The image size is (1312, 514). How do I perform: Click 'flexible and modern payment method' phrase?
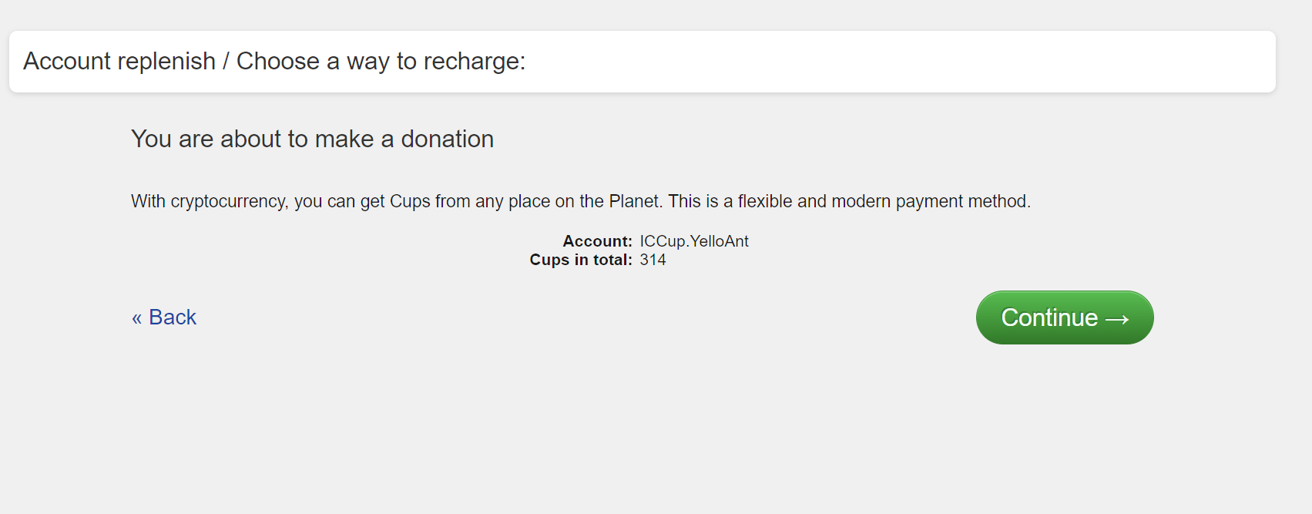click(883, 201)
